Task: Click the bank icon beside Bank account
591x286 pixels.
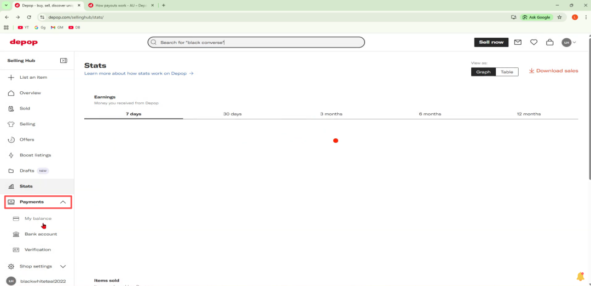Action: point(16,234)
